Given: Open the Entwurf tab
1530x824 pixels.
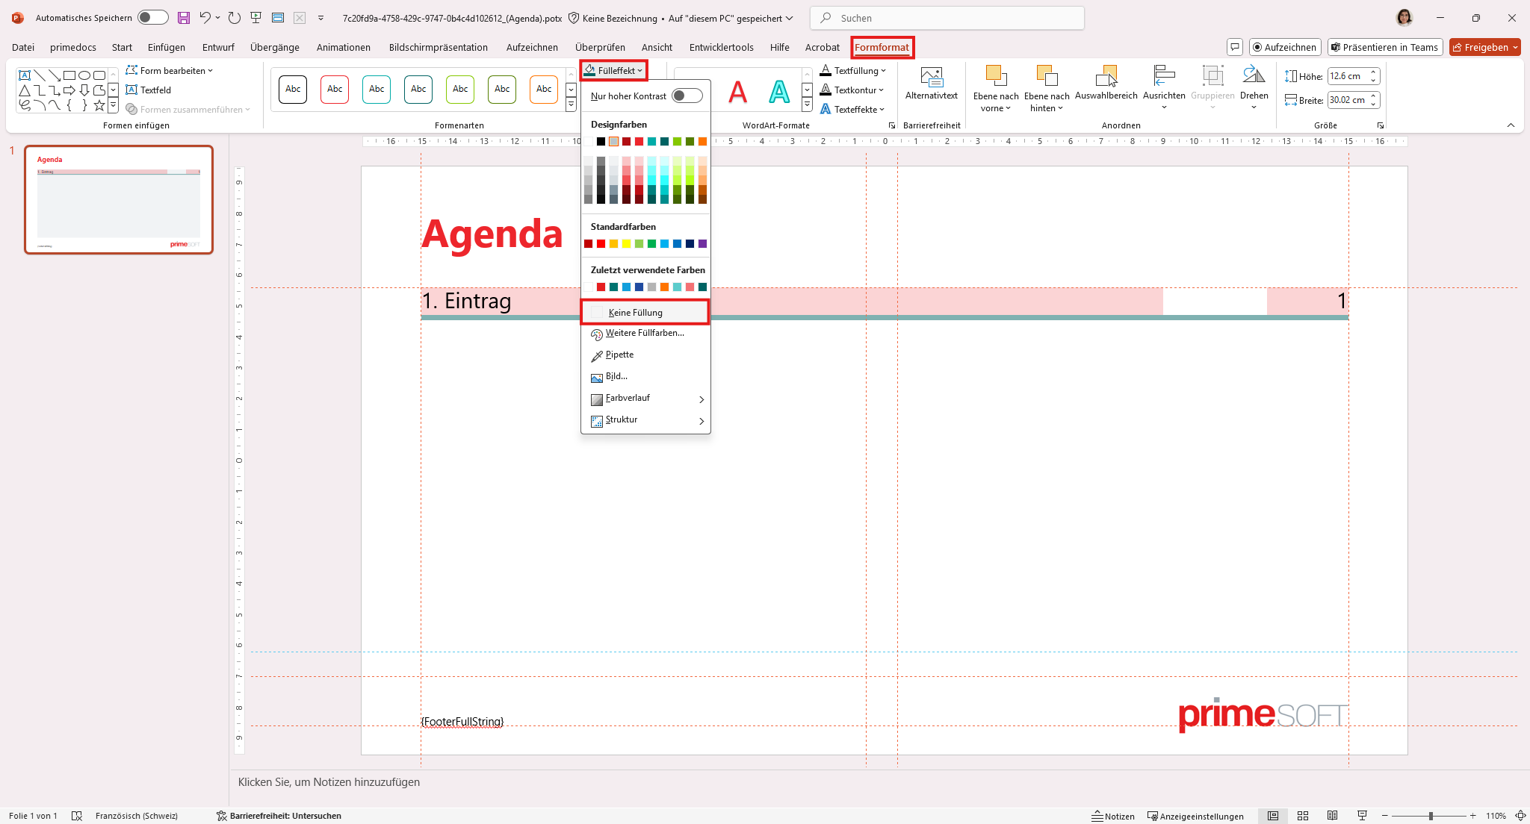Looking at the screenshot, I should (x=218, y=47).
